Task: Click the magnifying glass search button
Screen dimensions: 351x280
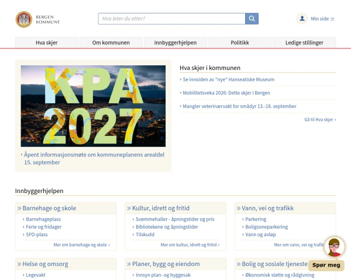Action: [x=252, y=19]
